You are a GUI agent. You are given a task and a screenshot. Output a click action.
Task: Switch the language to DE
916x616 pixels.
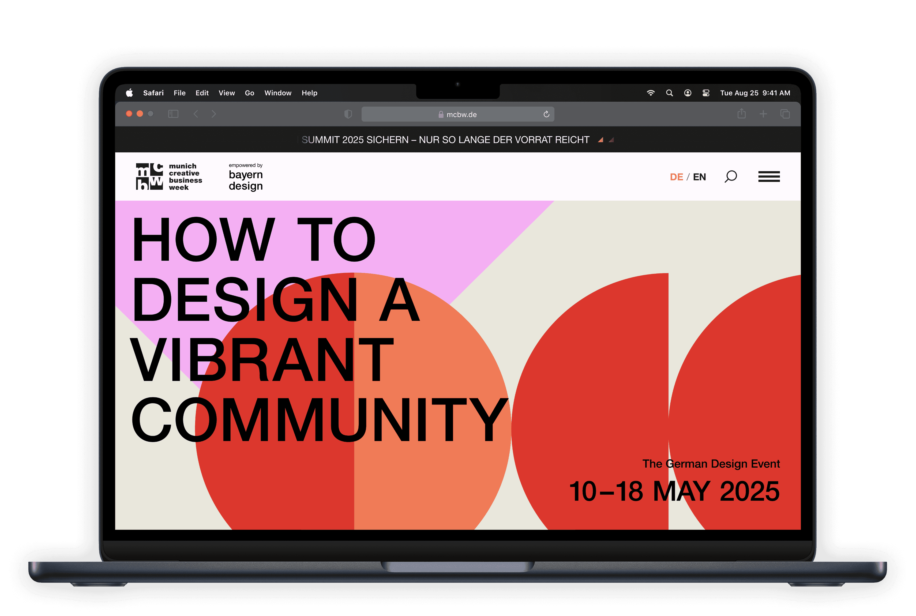676,177
